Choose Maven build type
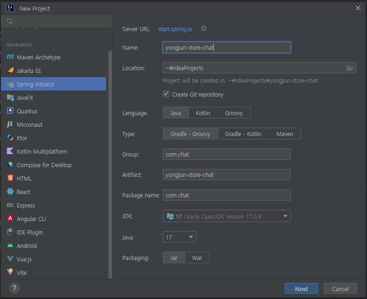Screen dimensions: 367x299 pyautogui.click(x=285, y=134)
